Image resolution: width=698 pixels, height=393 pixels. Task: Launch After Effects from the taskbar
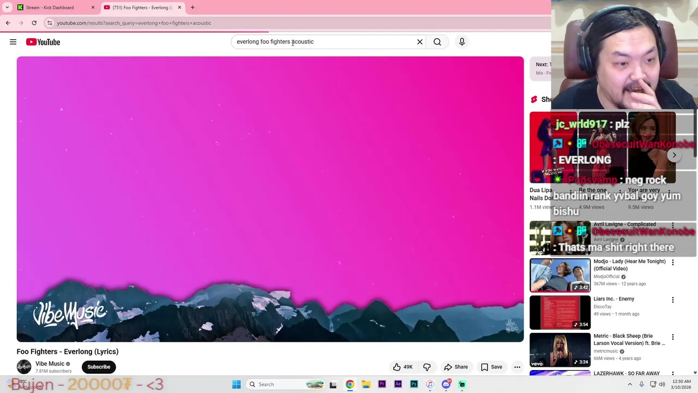398,384
